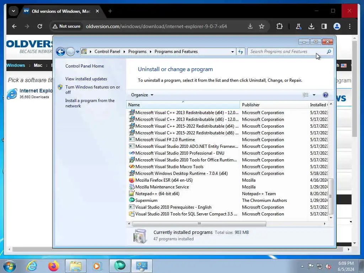Click Control Panel breadcrumb in address bar
Viewport: 364px width, 273px height.
pos(107,52)
